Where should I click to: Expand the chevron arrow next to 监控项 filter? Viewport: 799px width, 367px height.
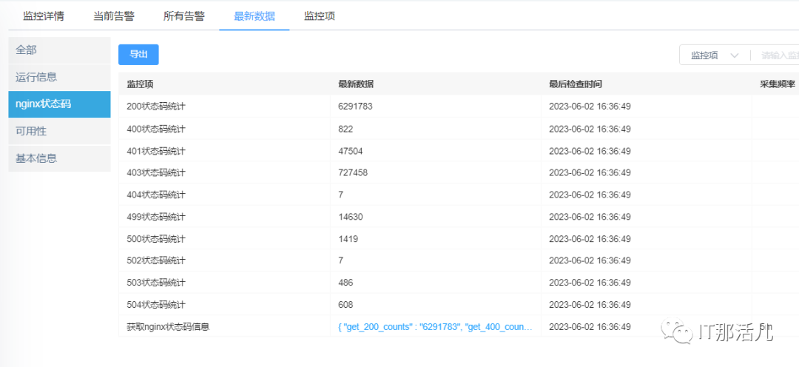coord(735,56)
